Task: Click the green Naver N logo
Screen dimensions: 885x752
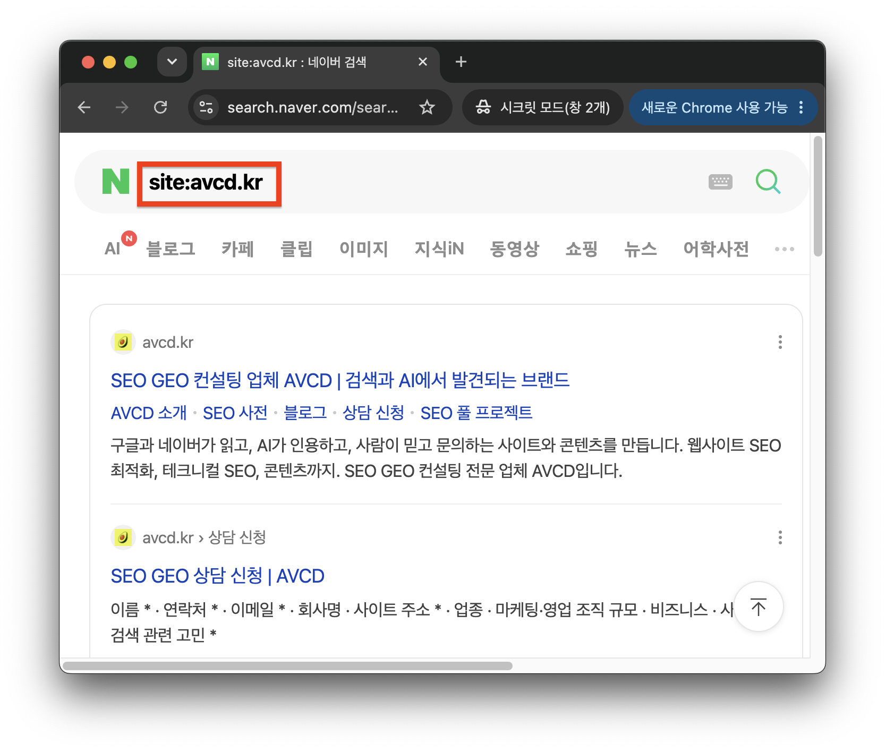Action: click(x=116, y=182)
